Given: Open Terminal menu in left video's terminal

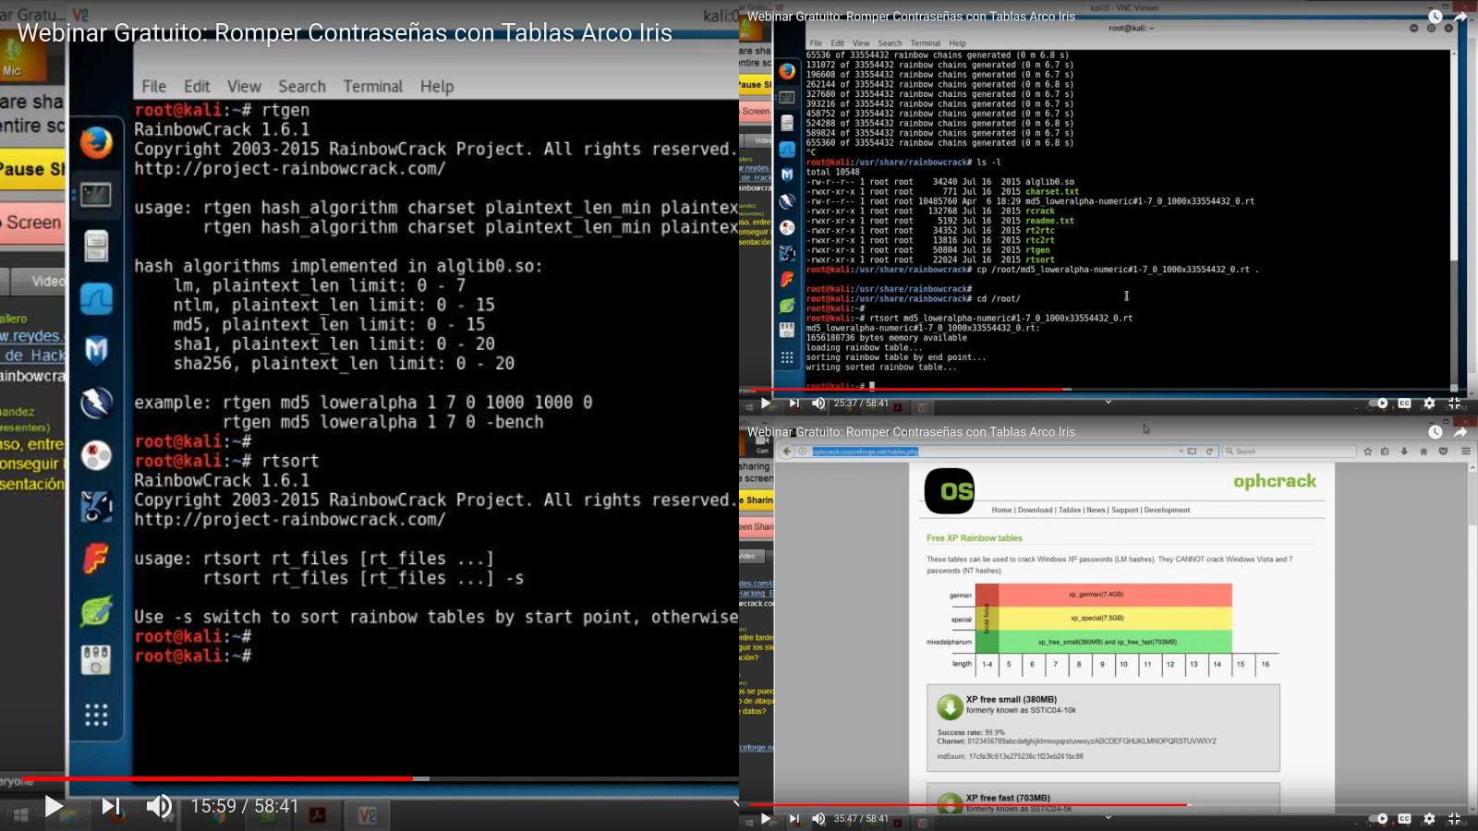Looking at the screenshot, I should 373,86.
